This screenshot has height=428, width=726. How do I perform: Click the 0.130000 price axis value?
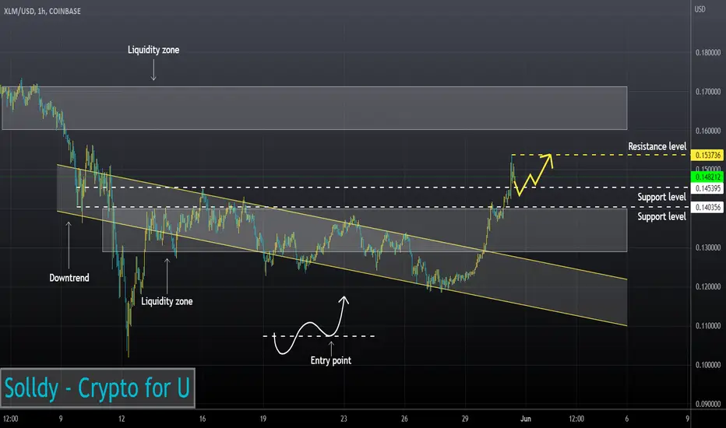(x=708, y=247)
